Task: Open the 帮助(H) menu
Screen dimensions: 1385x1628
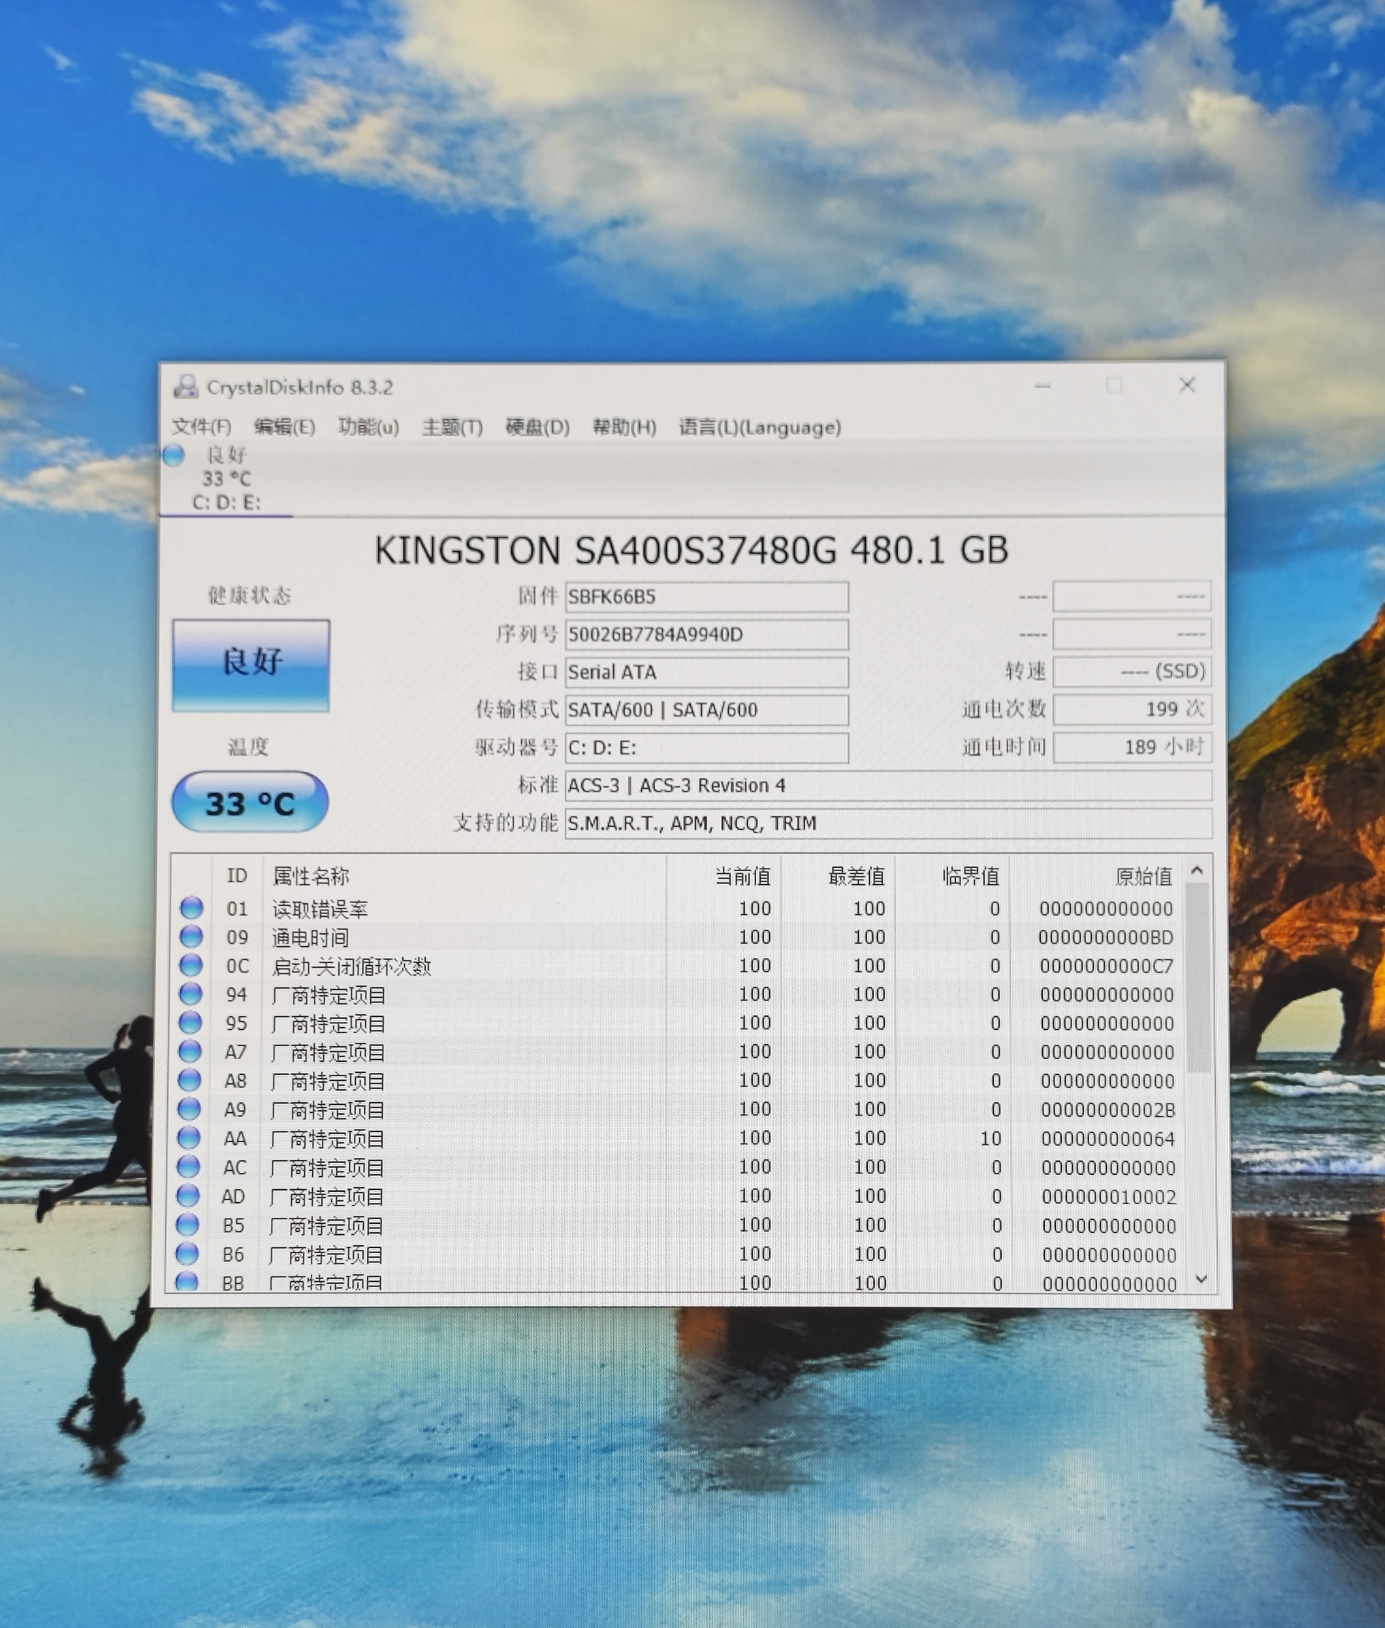Action: point(624,426)
